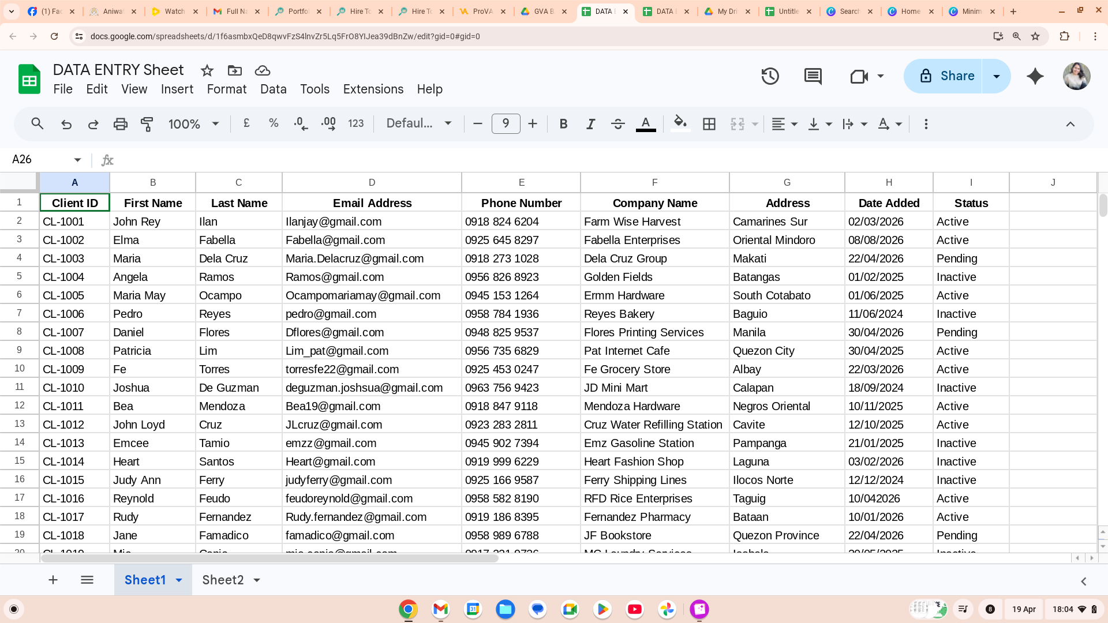Open the Insert menu

tap(177, 89)
